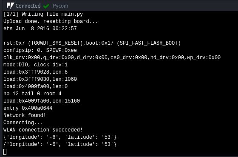Click the SPI_FAST_FLASH_BOOT text
Image resolution: width=238 pixels, height=157 pixels.
pos(149,43)
